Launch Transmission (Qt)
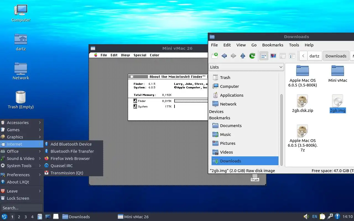The height and width of the screenshot is (221, 354). (73, 173)
